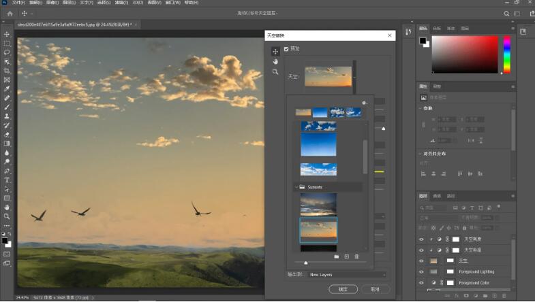Toggle the 预览 (Preview) checkbox
Image resolution: width=535 pixels, height=302 pixels.
point(286,49)
